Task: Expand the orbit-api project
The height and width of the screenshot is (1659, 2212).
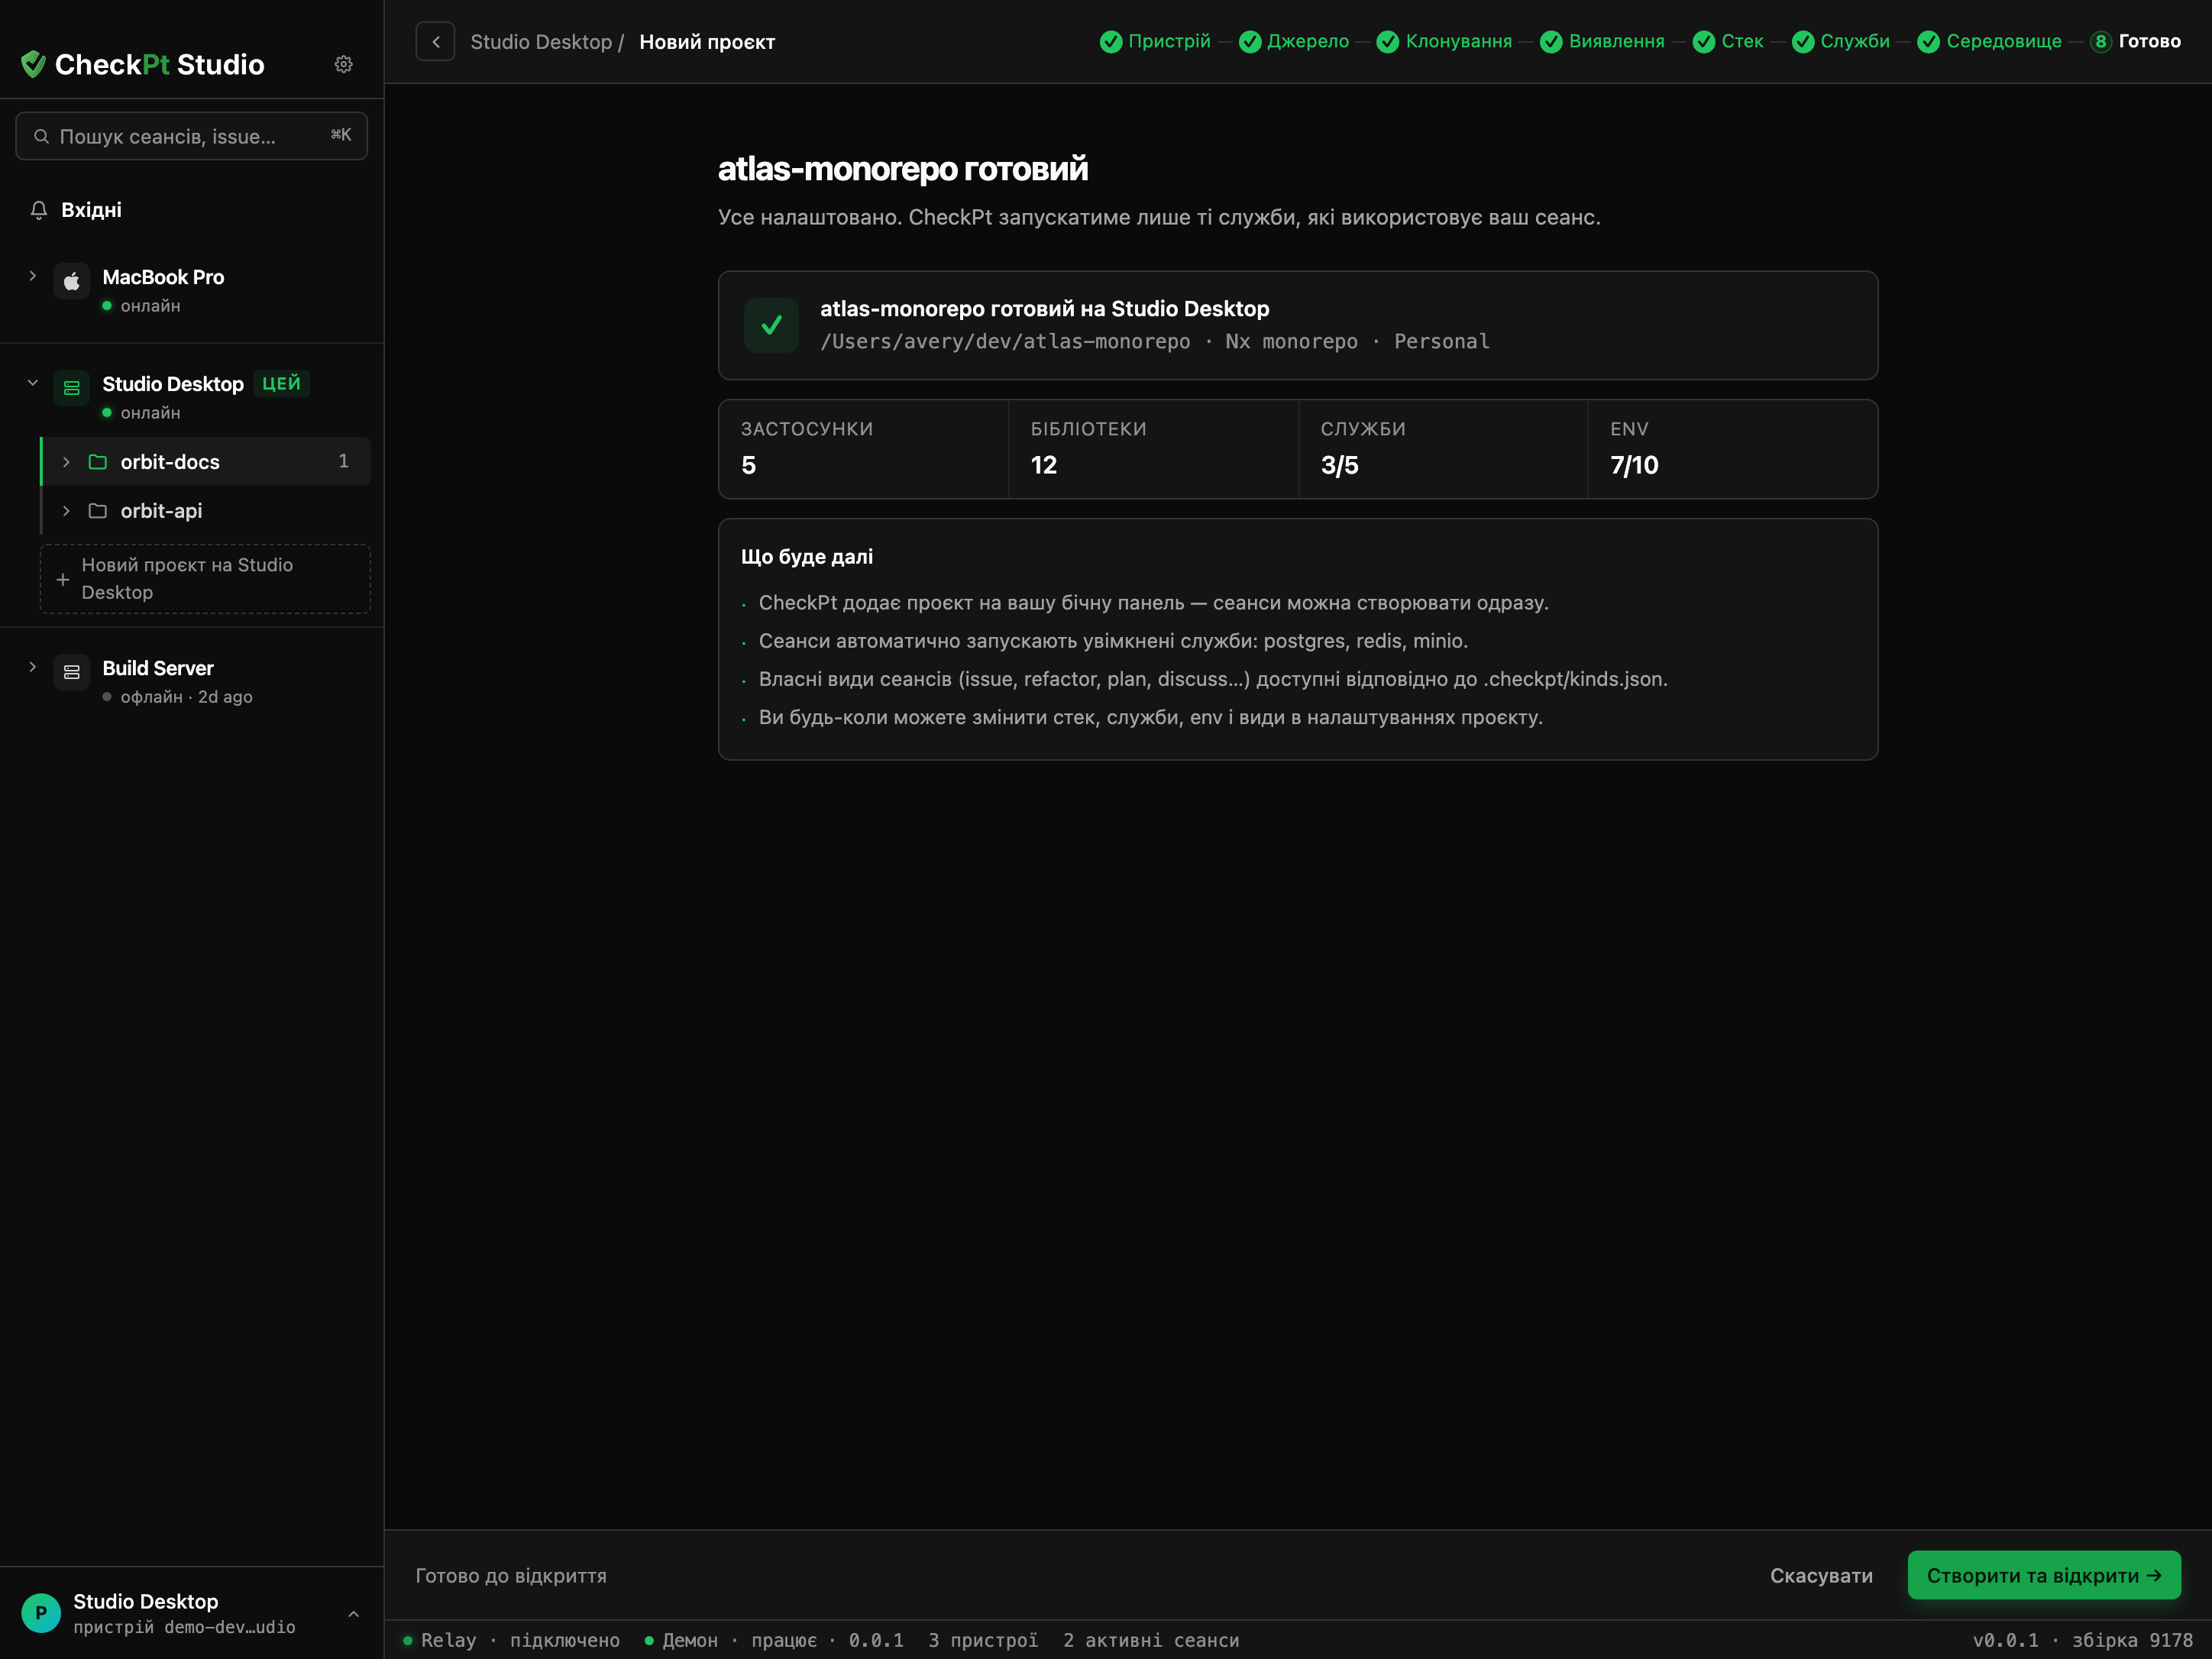Action: pos(66,511)
